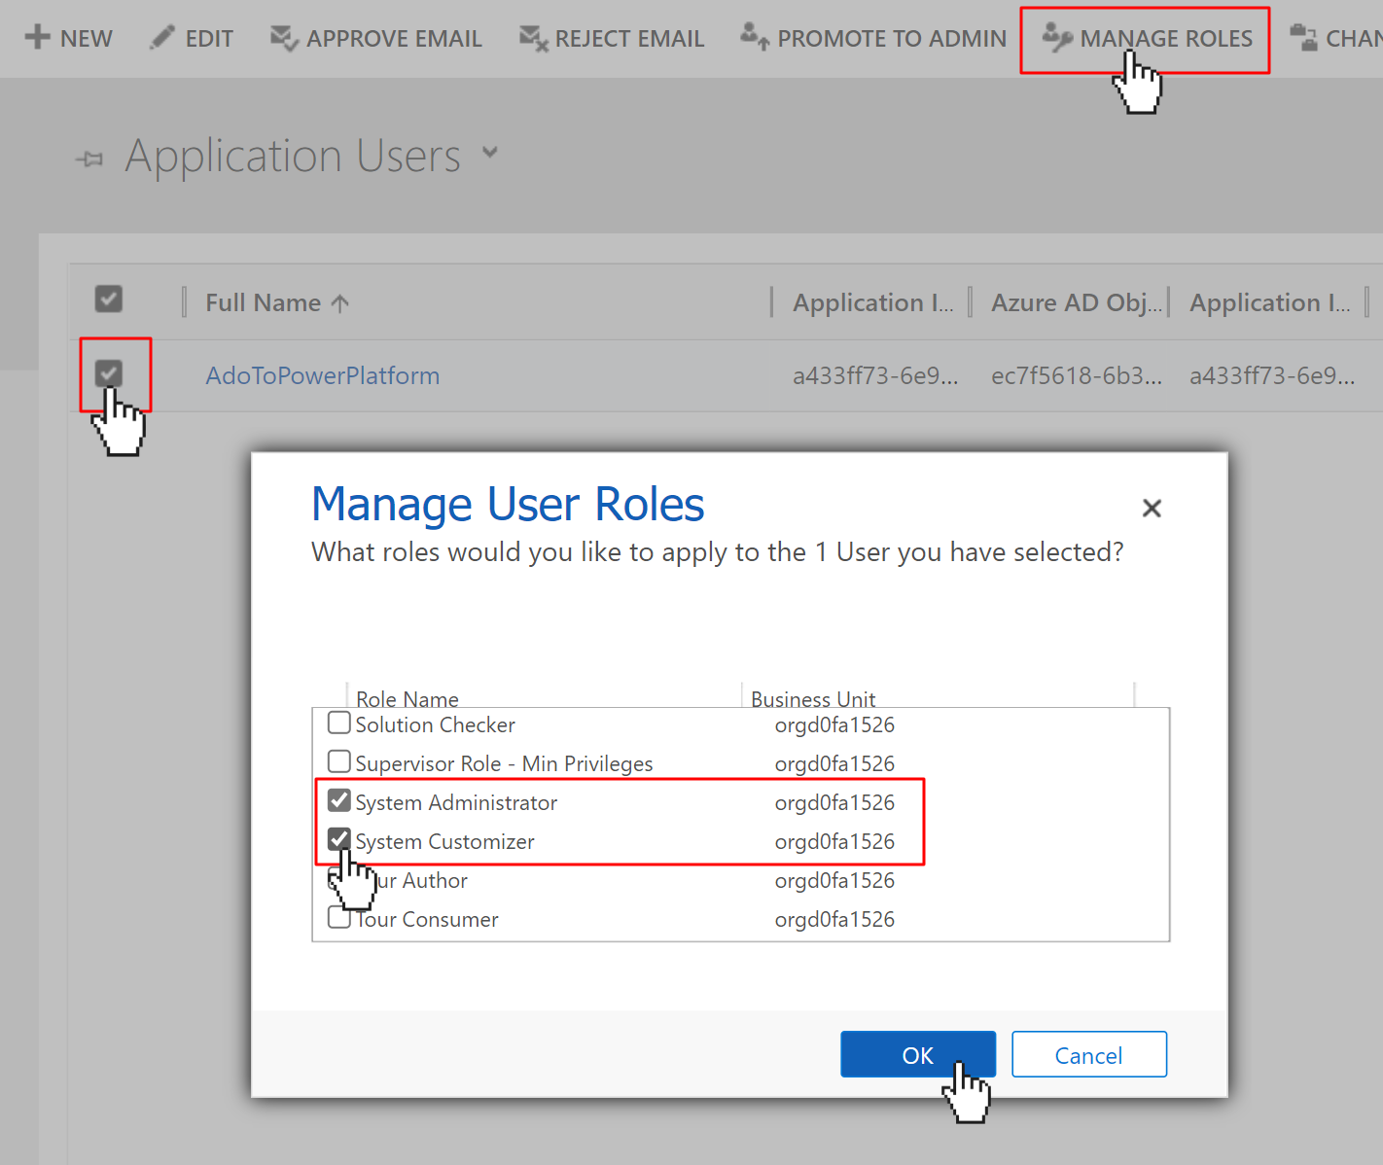The image size is (1383, 1165).
Task: Check Supervisor Role - Min Privileges
Action: pyautogui.click(x=339, y=760)
